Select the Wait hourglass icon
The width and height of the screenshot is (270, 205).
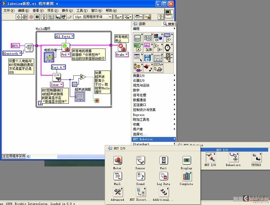coord(163,160)
